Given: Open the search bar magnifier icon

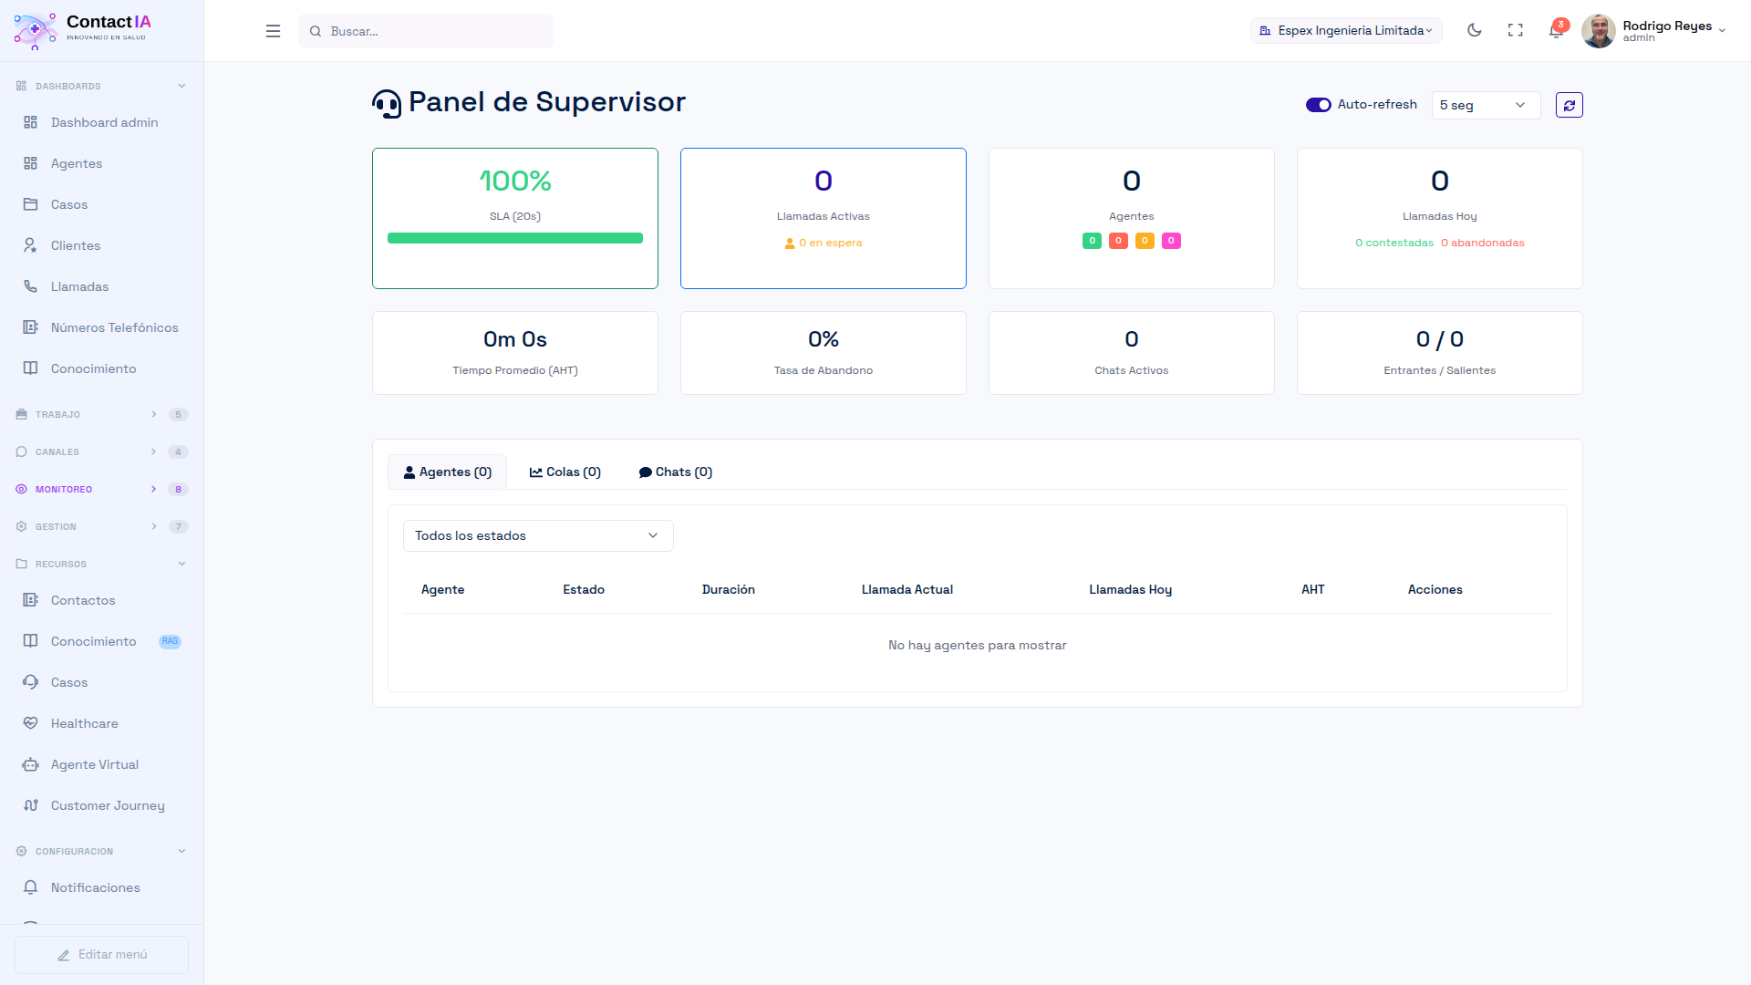Looking at the screenshot, I should (315, 30).
